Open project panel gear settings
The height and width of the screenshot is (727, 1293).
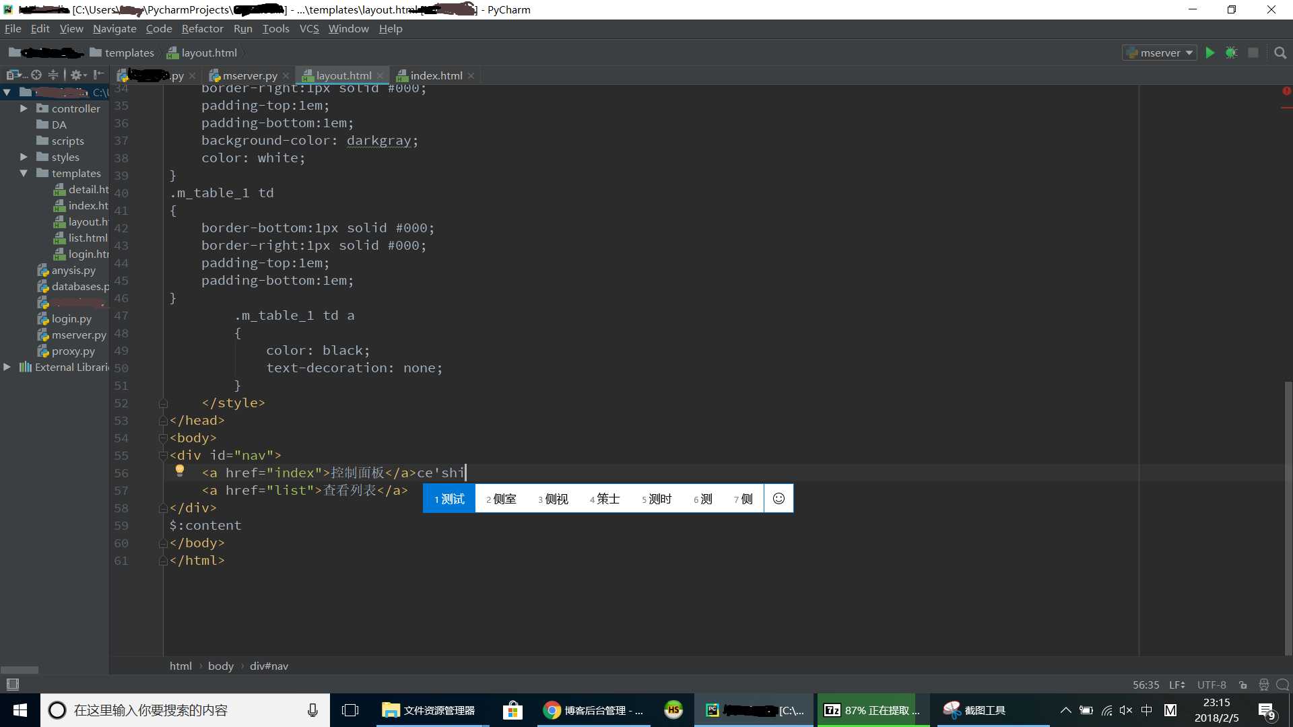[x=79, y=75]
